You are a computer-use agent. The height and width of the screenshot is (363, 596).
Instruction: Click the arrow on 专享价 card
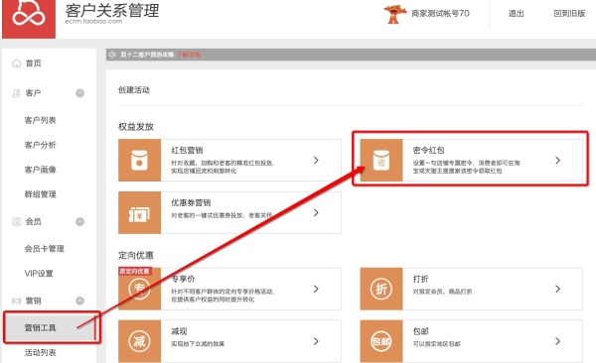coord(316,289)
